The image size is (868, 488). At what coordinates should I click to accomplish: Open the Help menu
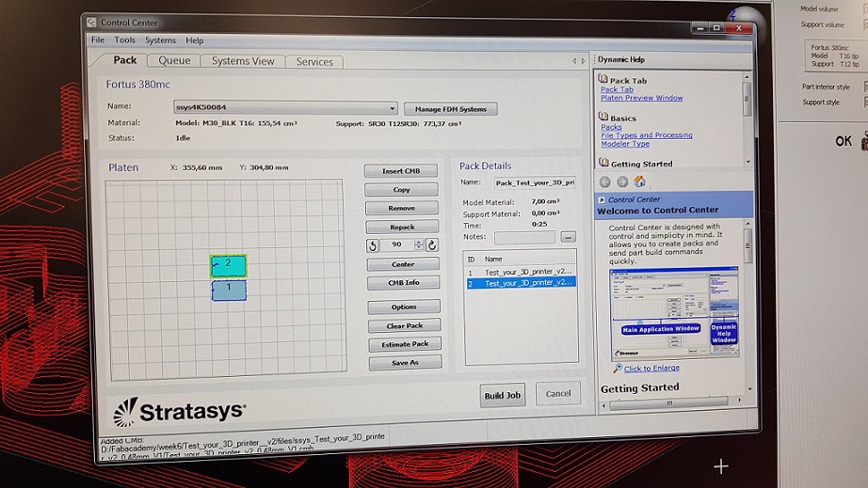194,40
